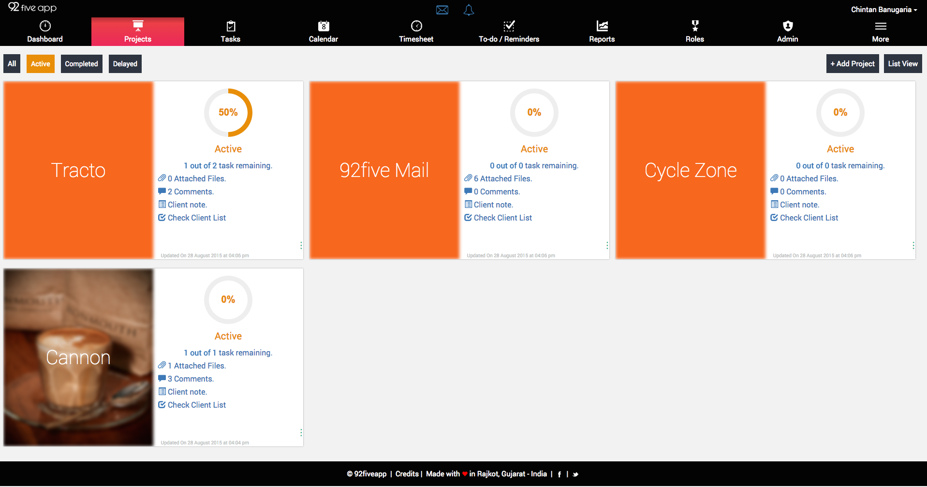Filter by Delayed projects
Screen dimensions: 927x487
[125, 64]
